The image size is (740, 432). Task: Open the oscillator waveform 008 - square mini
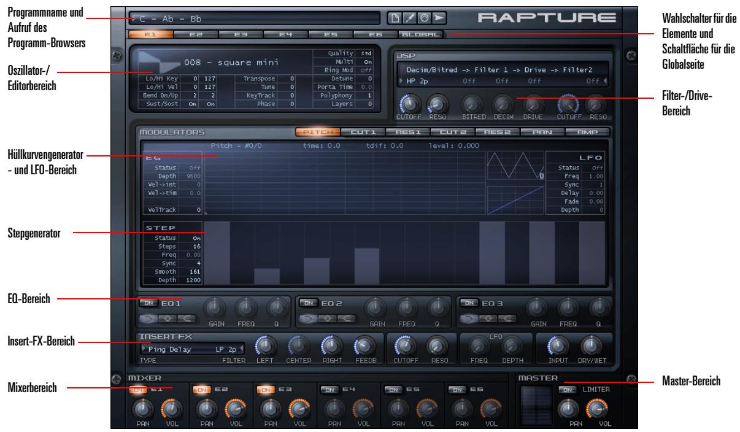(x=232, y=62)
